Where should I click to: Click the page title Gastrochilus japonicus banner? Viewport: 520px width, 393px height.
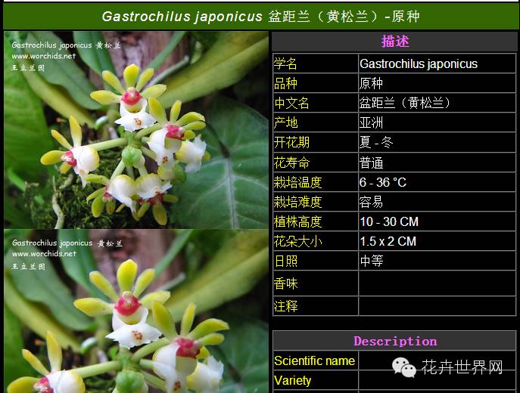point(260,16)
